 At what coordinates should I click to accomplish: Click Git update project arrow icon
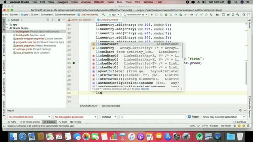[196, 15]
